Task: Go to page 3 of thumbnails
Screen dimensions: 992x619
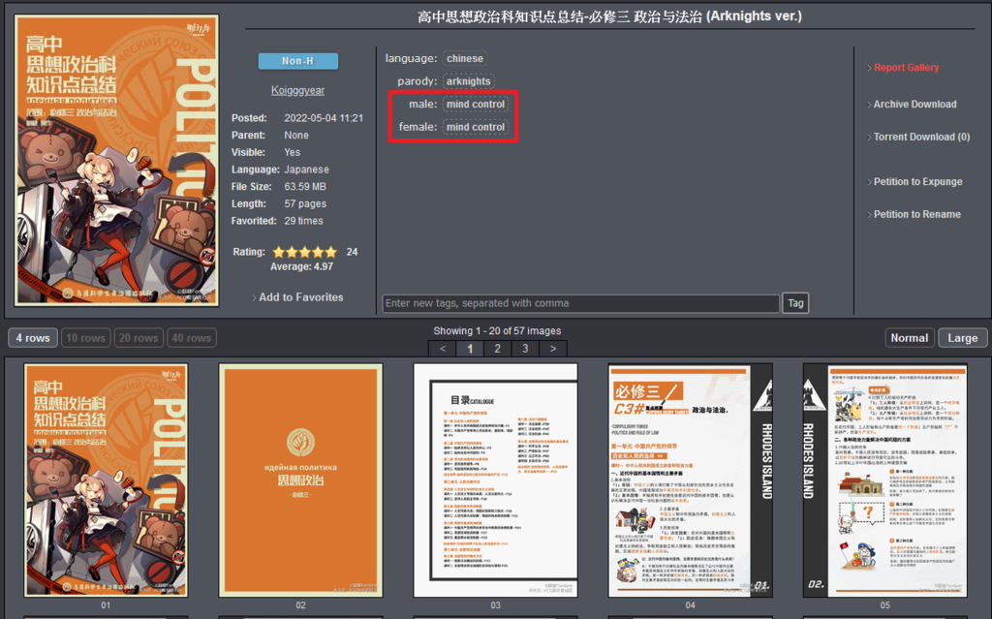Action: coord(525,349)
